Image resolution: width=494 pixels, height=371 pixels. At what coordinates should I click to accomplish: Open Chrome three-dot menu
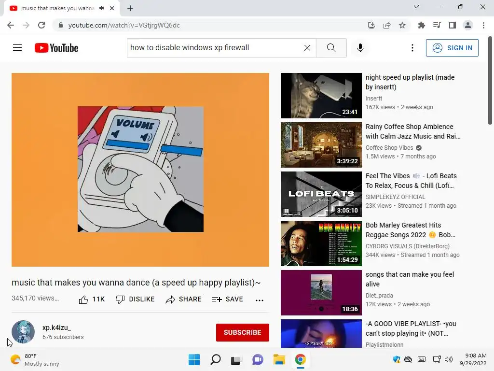coord(483,25)
